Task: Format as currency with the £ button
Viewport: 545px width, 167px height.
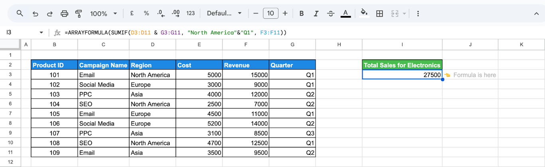Action: pyautogui.click(x=132, y=14)
